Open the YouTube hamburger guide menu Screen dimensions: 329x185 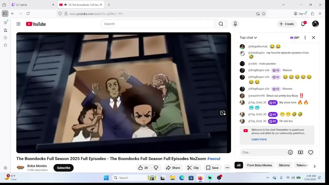coord(19,24)
